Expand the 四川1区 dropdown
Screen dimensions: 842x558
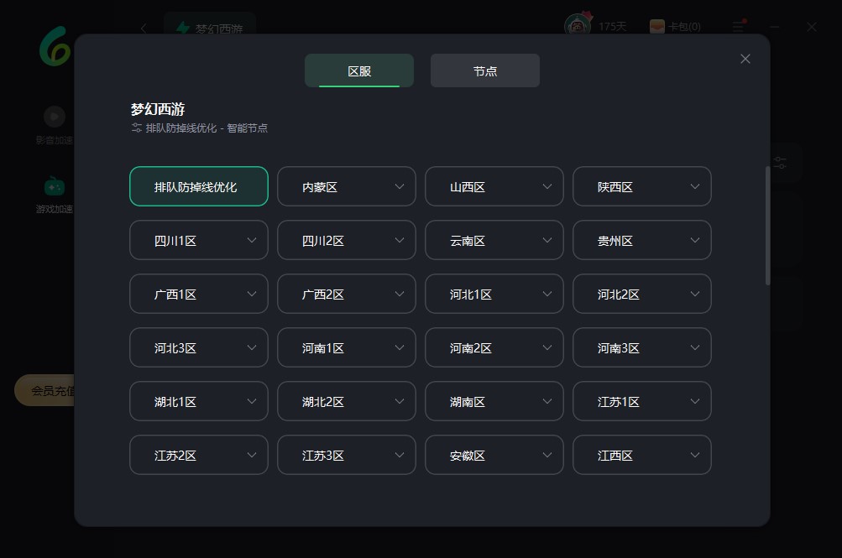(199, 240)
